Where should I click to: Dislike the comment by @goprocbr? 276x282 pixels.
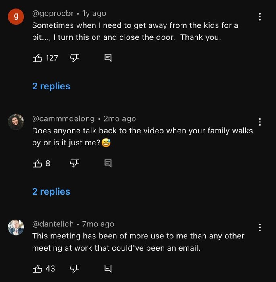point(75,58)
